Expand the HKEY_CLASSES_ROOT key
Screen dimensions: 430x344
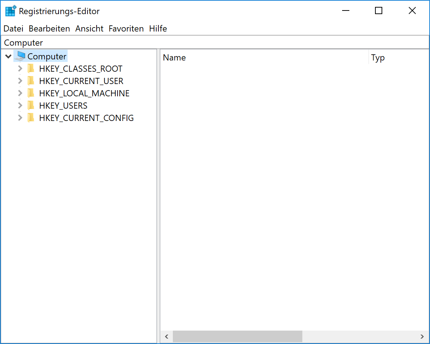coord(20,69)
